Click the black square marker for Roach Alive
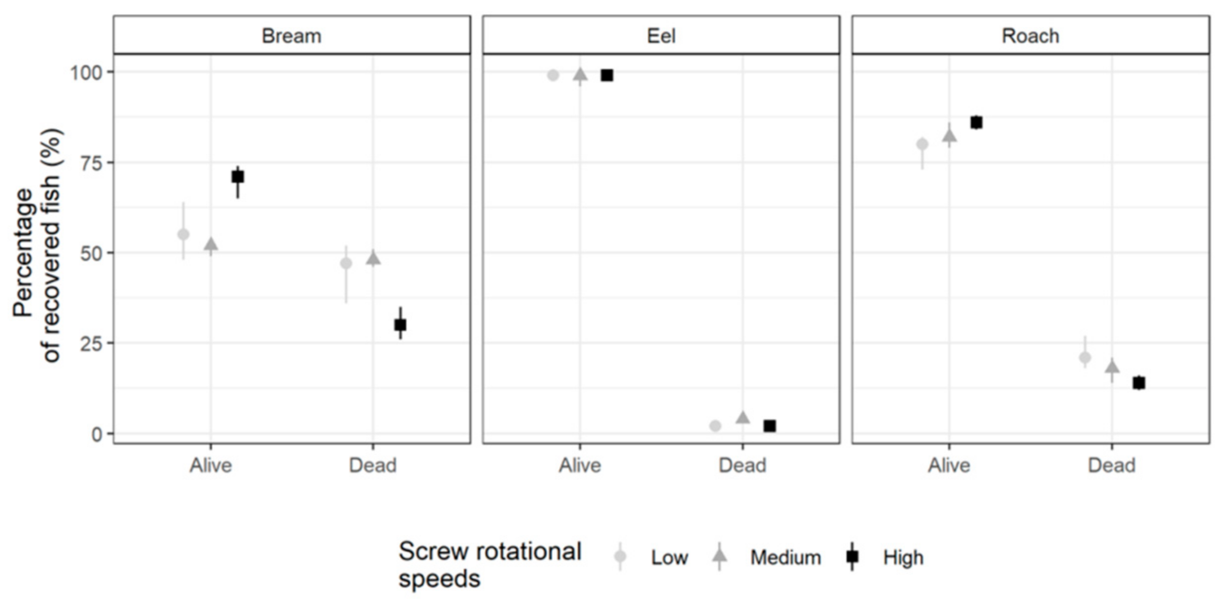Image resolution: width=1226 pixels, height=604 pixels. click(x=977, y=122)
